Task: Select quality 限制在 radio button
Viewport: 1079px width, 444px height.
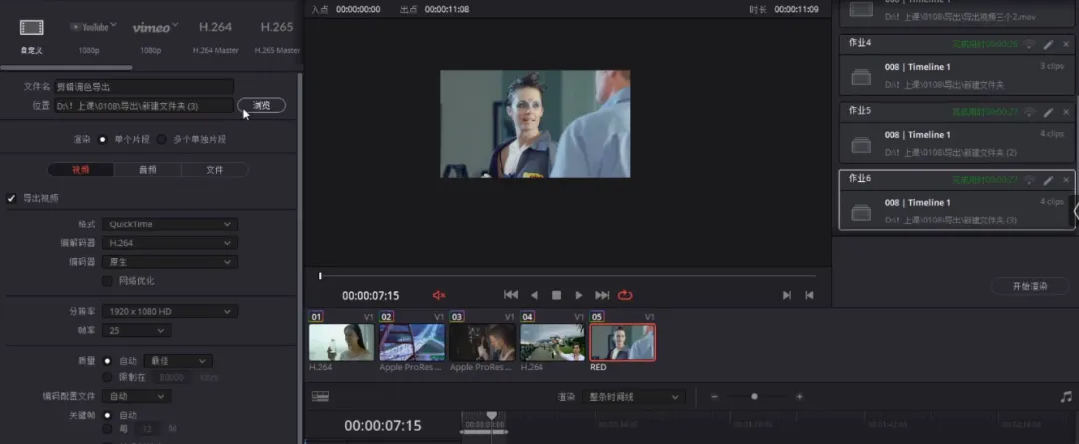Action: [x=107, y=377]
